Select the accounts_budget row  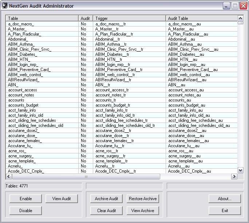pyautogui.click(x=122, y=105)
